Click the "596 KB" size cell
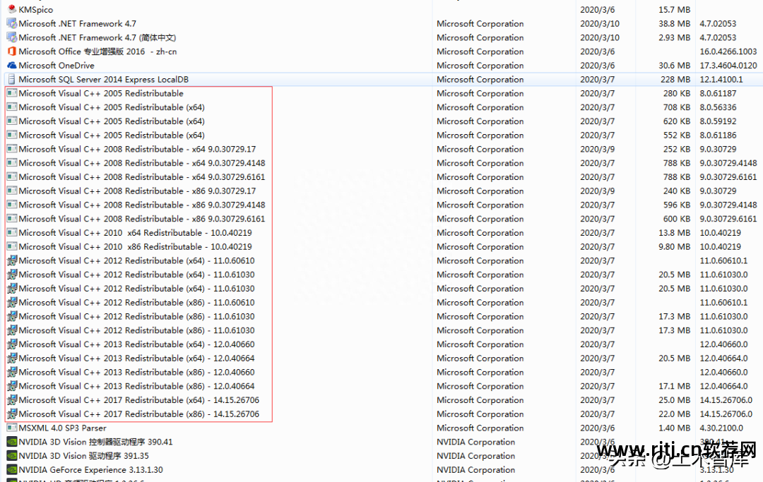This screenshot has width=763, height=482. tap(677, 205)
